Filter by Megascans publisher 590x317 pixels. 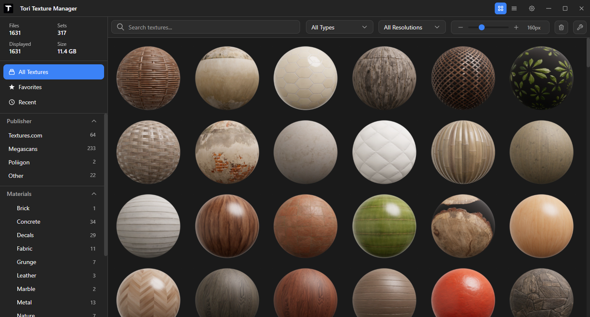coord(23,149)
